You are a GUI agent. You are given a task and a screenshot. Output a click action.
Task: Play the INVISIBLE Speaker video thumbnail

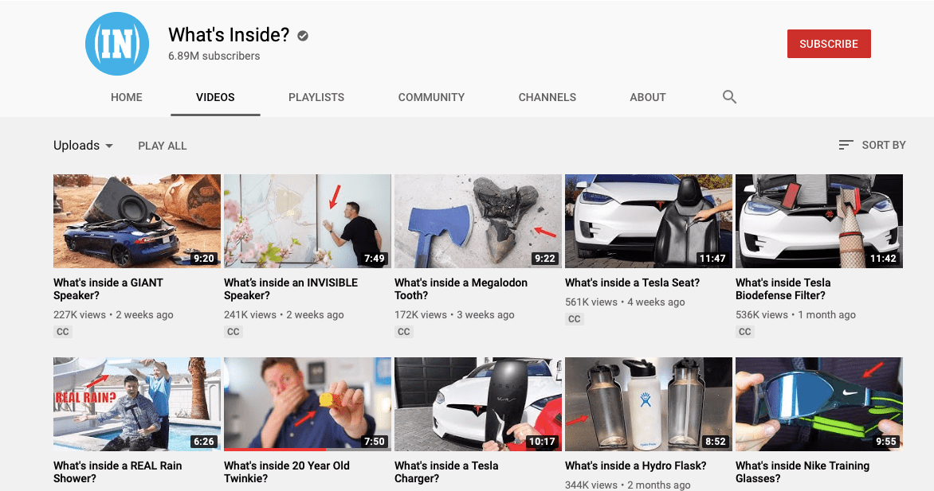click(x=308, y=220)
